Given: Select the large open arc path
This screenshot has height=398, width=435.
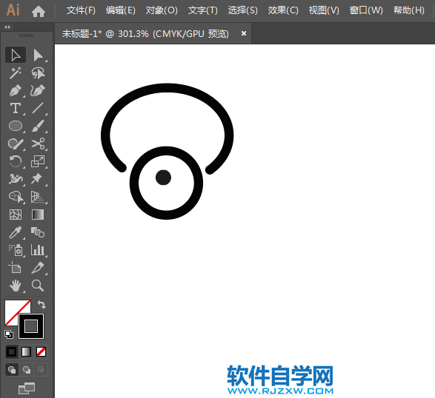Looking at the screenshot, I should coord(167,87).
